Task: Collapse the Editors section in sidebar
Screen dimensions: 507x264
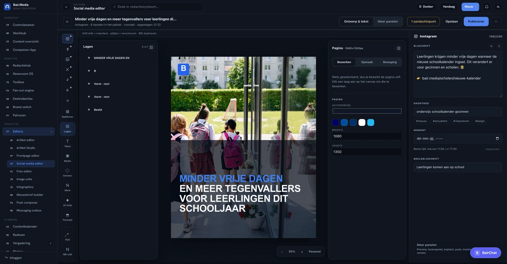Action: tap(51, 132)
